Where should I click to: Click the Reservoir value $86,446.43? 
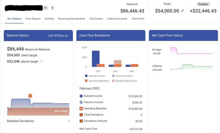click(x=132, y=11)
